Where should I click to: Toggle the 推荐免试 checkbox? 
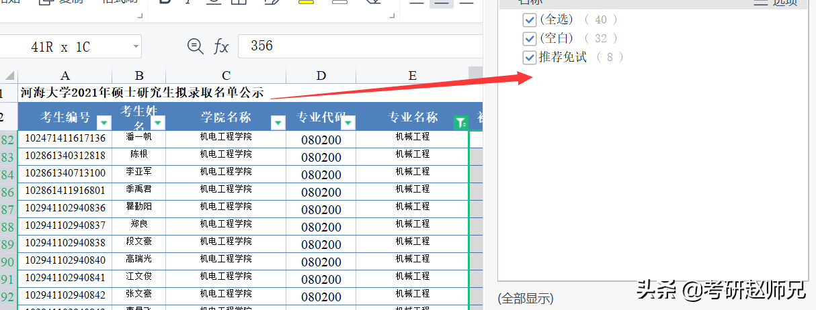tap(529, 58)
